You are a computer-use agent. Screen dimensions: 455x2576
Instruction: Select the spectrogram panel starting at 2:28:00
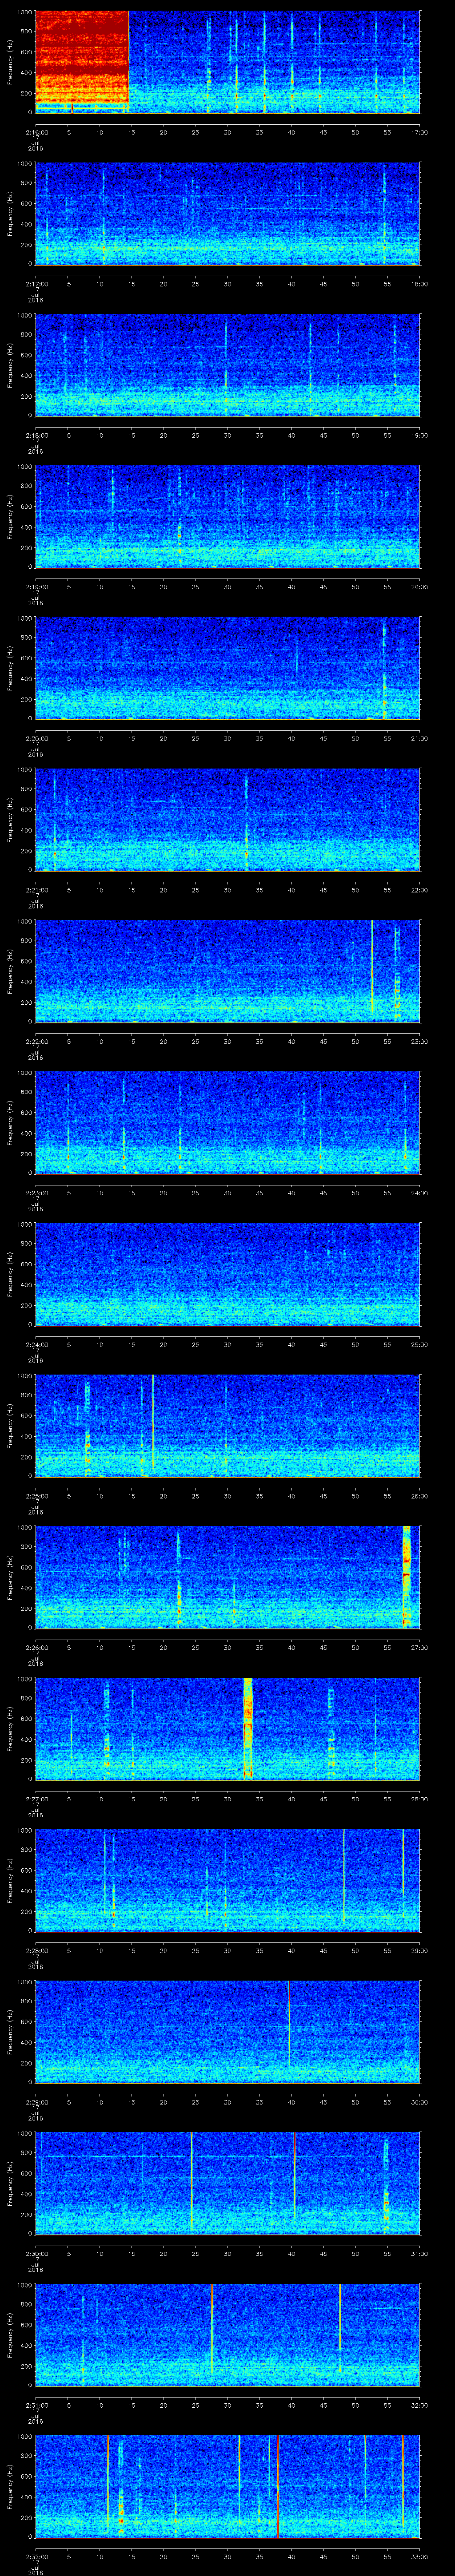pos(228,1881)
